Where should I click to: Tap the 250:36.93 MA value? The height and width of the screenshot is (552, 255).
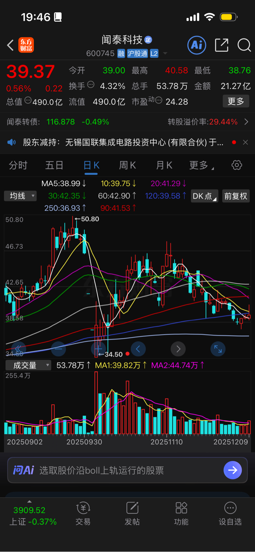pyautogui.click(x=65, y=208)
